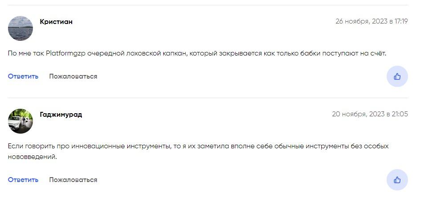Open Кристиан's lake avatar picture
This screenshot has height=198, width=424.
point(20,28)
